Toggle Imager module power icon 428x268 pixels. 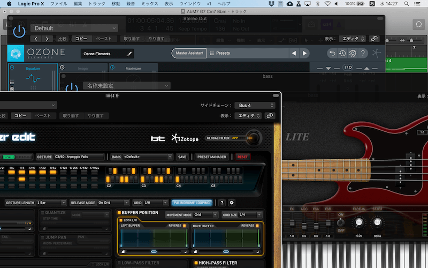pyautogui.click(x=62, y=68)
